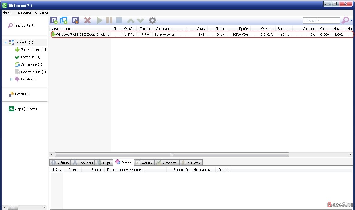Sort by Готово column header

click(145, 29)
